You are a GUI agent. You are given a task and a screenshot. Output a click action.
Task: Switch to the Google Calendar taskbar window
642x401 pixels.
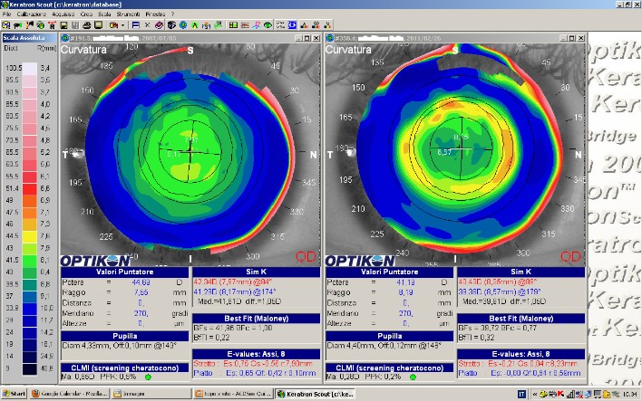tap(70, 394)
